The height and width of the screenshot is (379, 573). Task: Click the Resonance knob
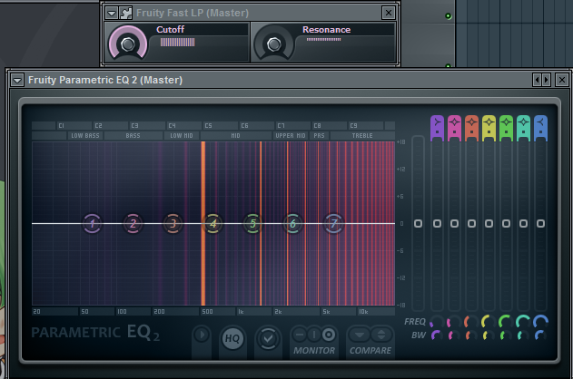coord(273,44)
